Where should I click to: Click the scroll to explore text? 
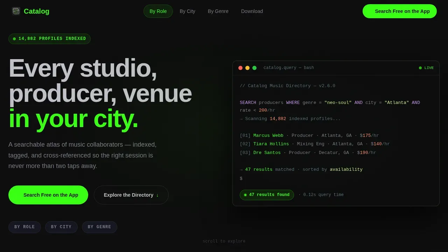pos(224,241)
